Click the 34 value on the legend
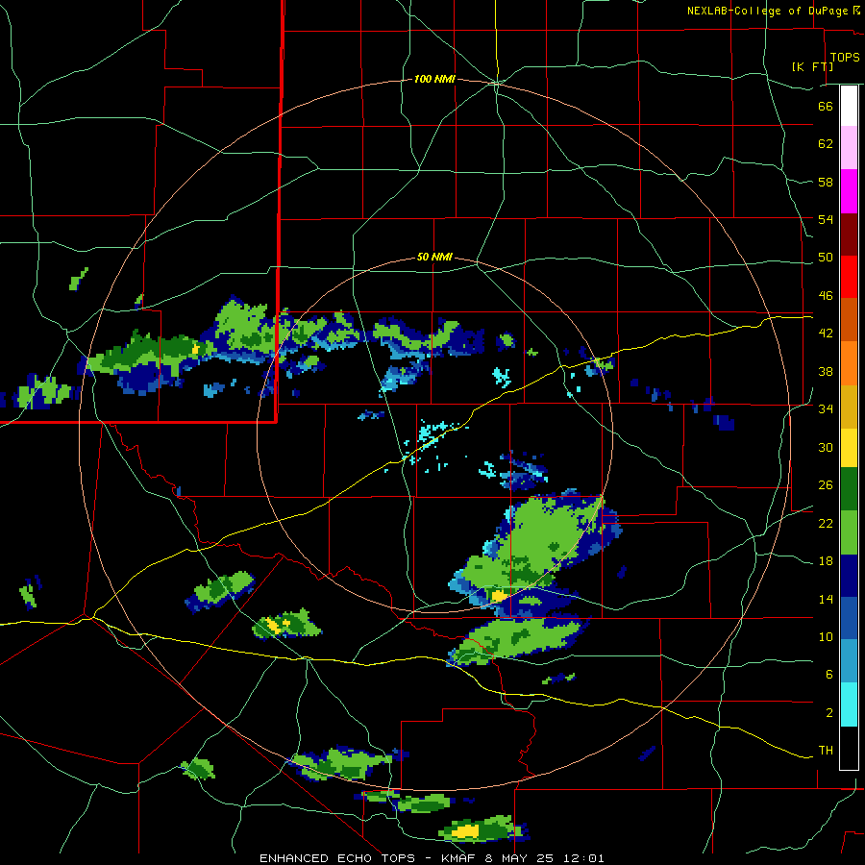865x865 pixels. pos(826,408)
